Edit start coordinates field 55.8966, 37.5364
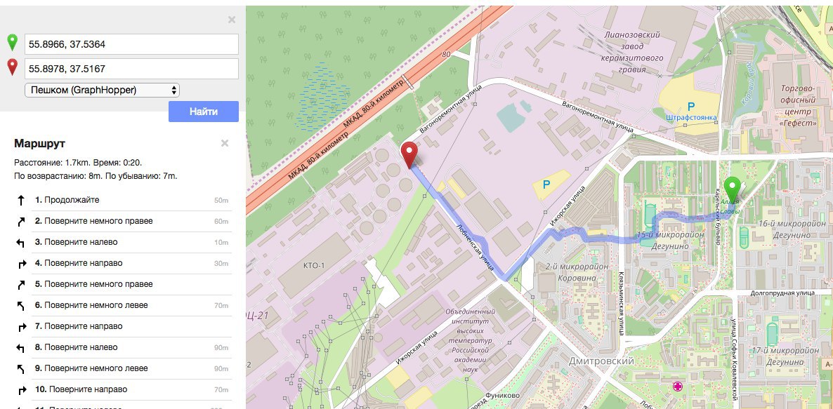The image size is (833, 409). tap(132, 45)
